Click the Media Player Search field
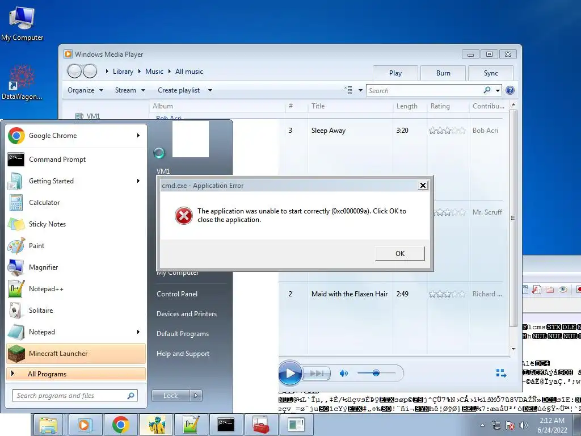The width and height of the screenshot is (581, 436). coord(424,90)
